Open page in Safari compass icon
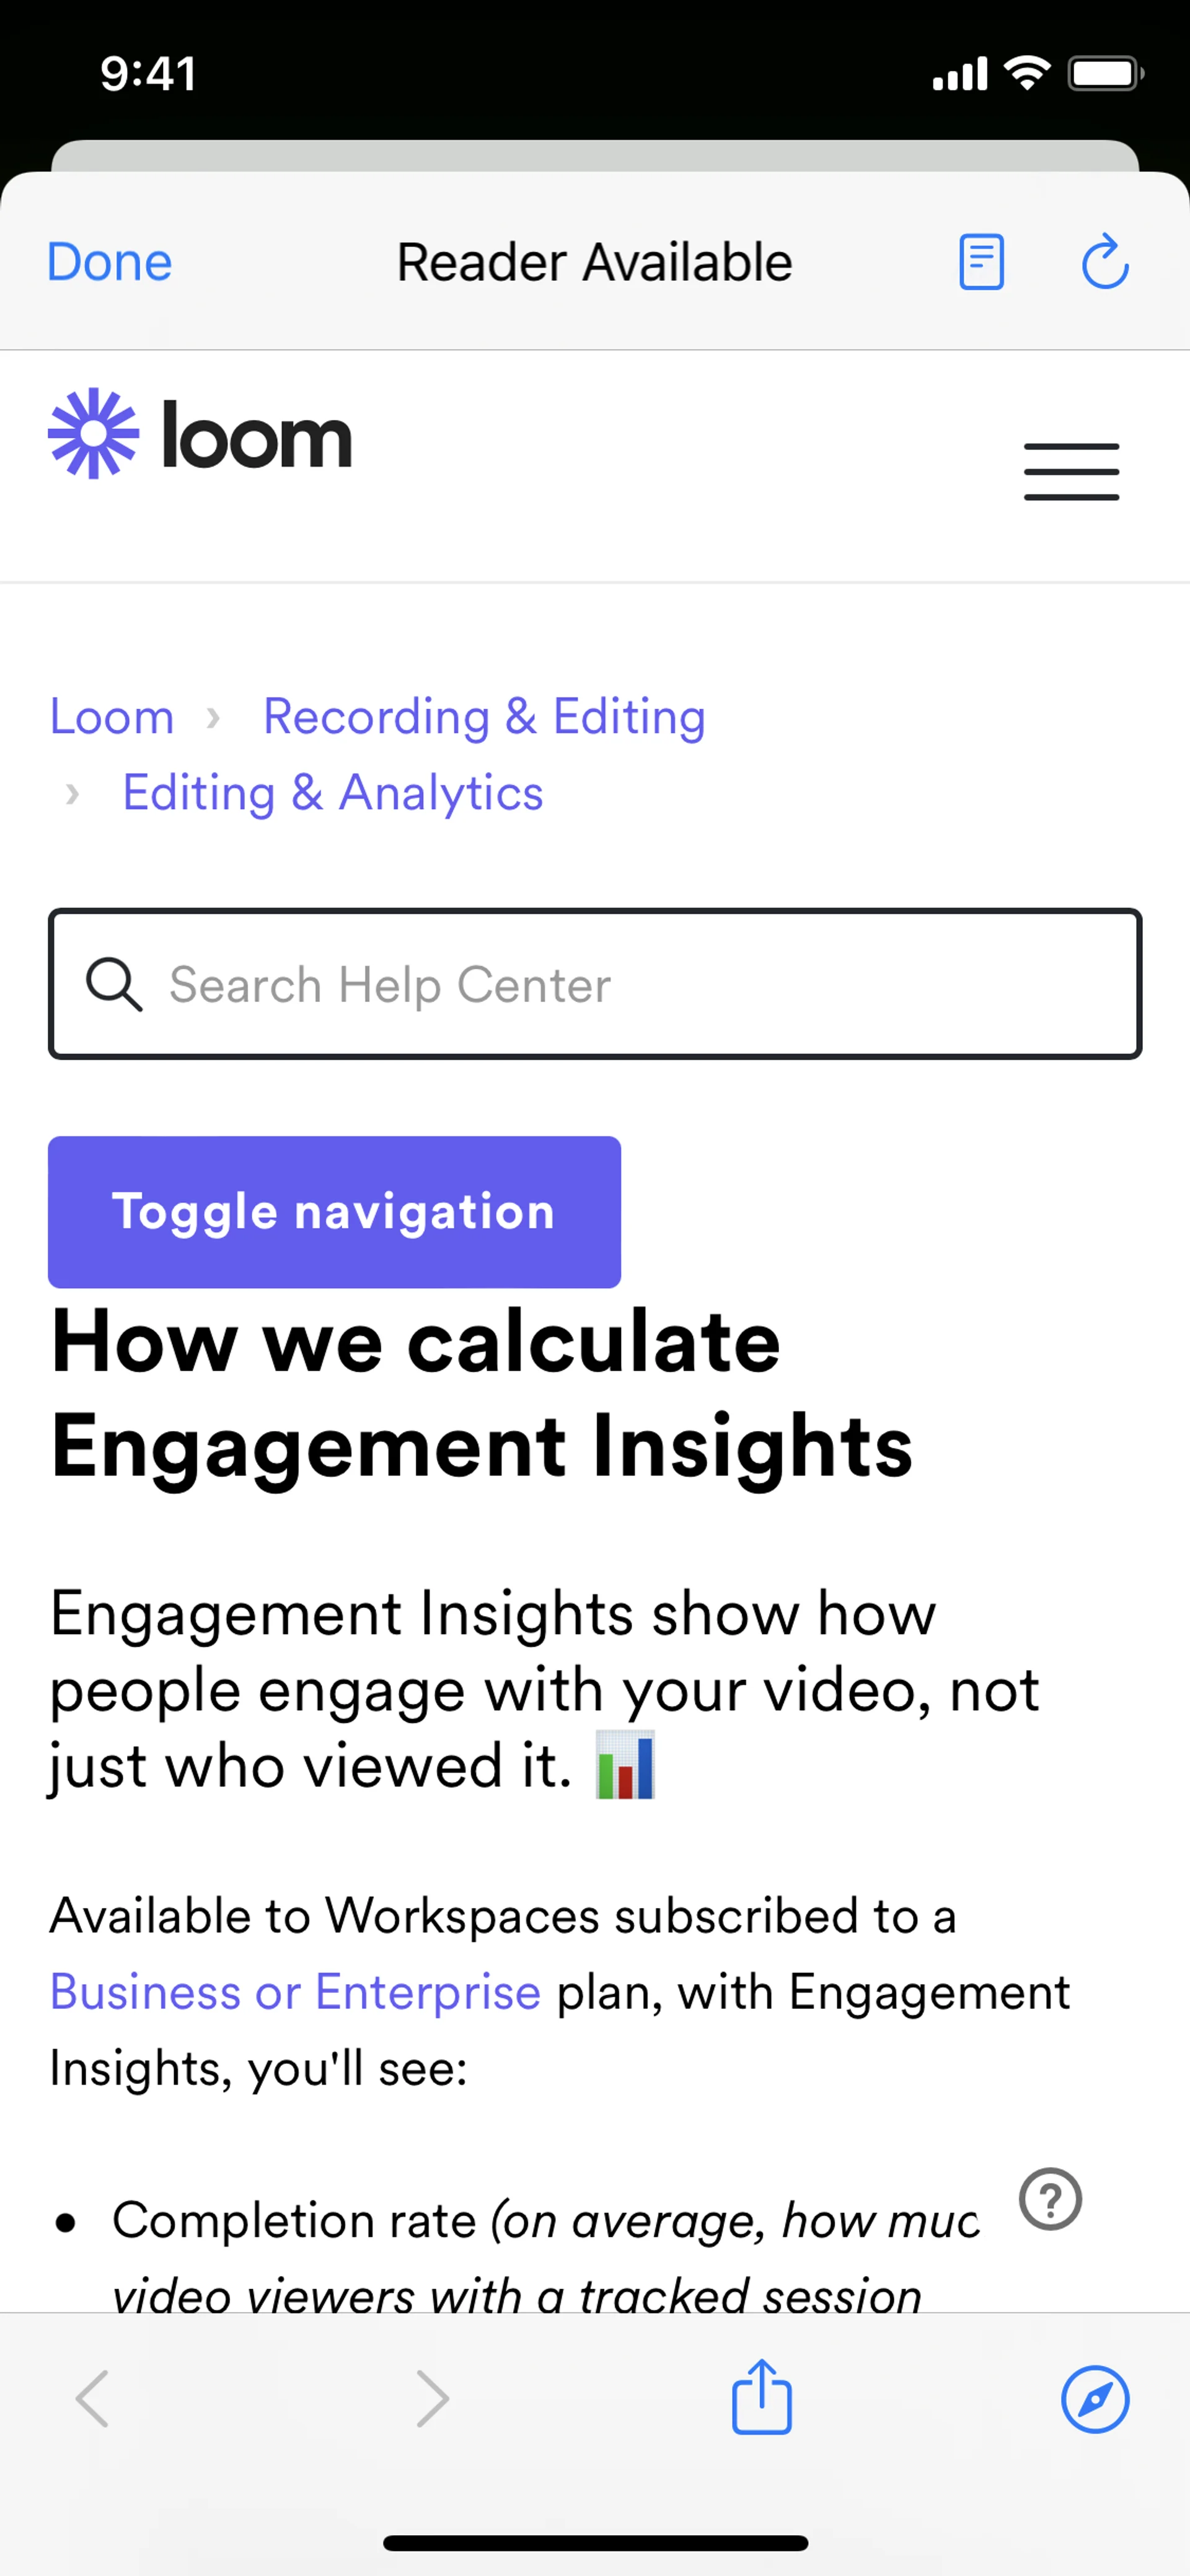Viewport: 1190px width, 2576px height. (1095, 2398)
